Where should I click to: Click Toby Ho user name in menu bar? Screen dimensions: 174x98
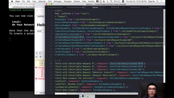(x=151, y=1)
